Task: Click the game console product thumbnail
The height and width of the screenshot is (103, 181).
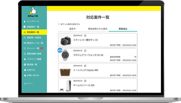Action: pos(65,85)
